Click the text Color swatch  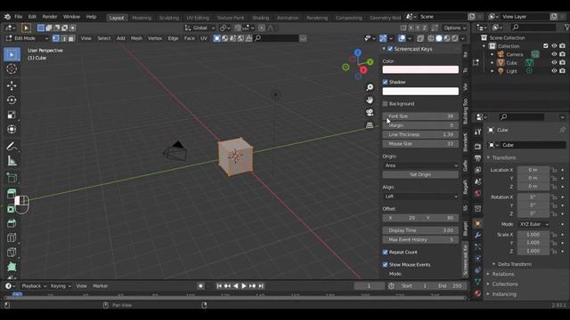point(420,69)
